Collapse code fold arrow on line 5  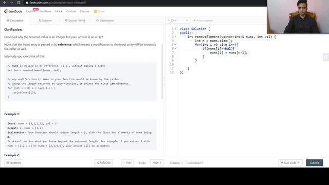pos(175,45)
